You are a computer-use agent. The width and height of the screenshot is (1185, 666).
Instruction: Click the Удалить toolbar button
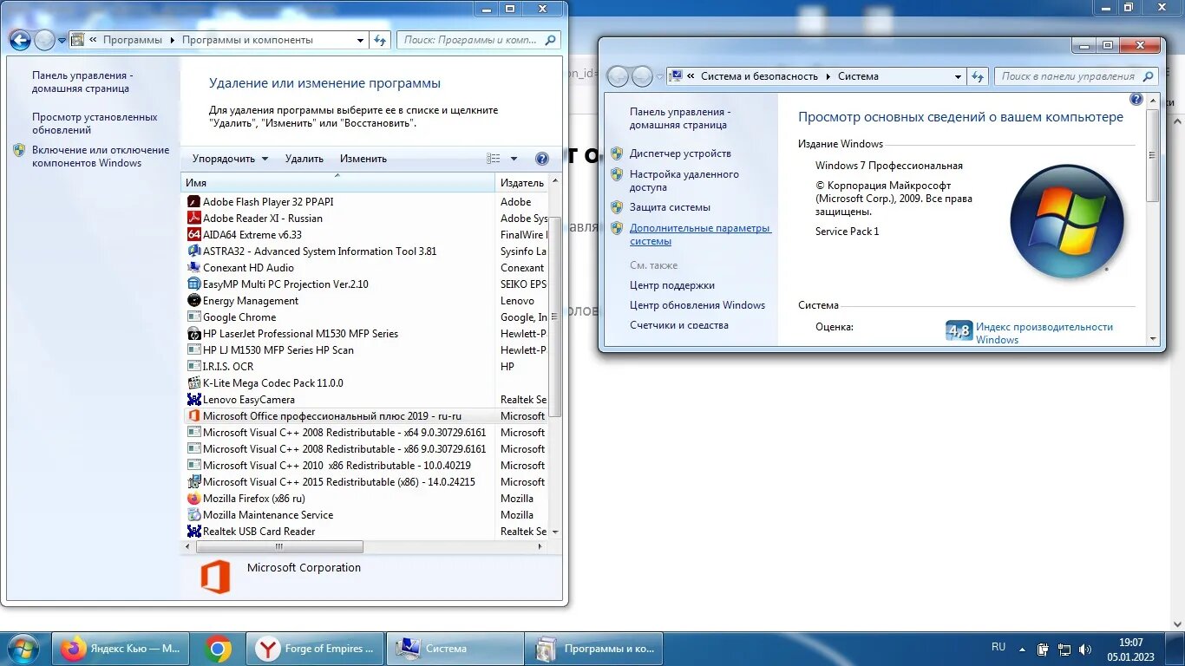pyautogui.click(x=304, y=159)
